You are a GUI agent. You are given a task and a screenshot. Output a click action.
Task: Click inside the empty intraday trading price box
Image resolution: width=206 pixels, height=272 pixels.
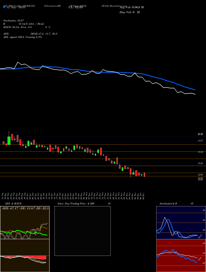tap(82, 231)
